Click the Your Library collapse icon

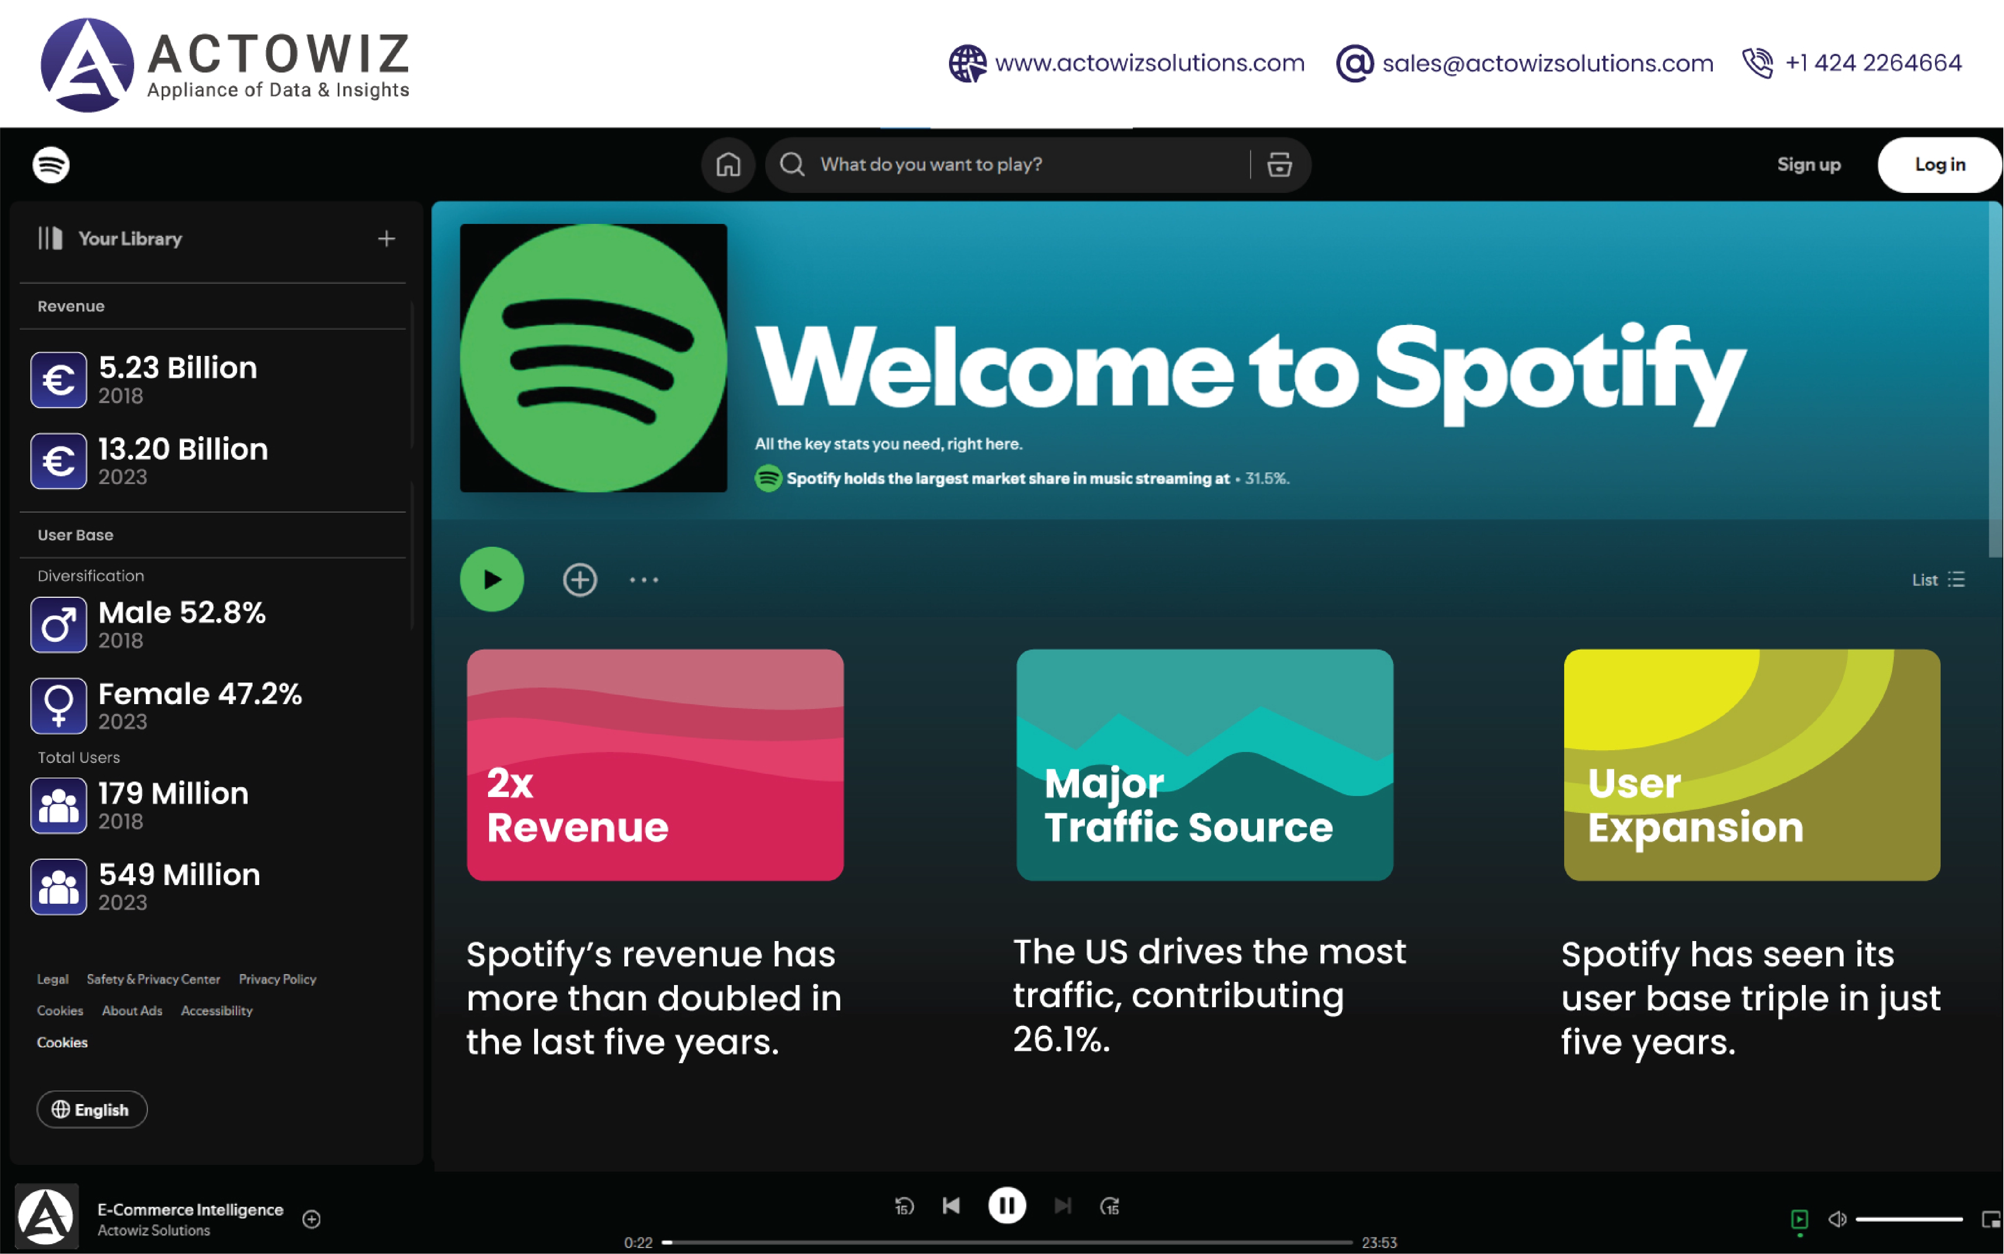[x=51, y=238]
